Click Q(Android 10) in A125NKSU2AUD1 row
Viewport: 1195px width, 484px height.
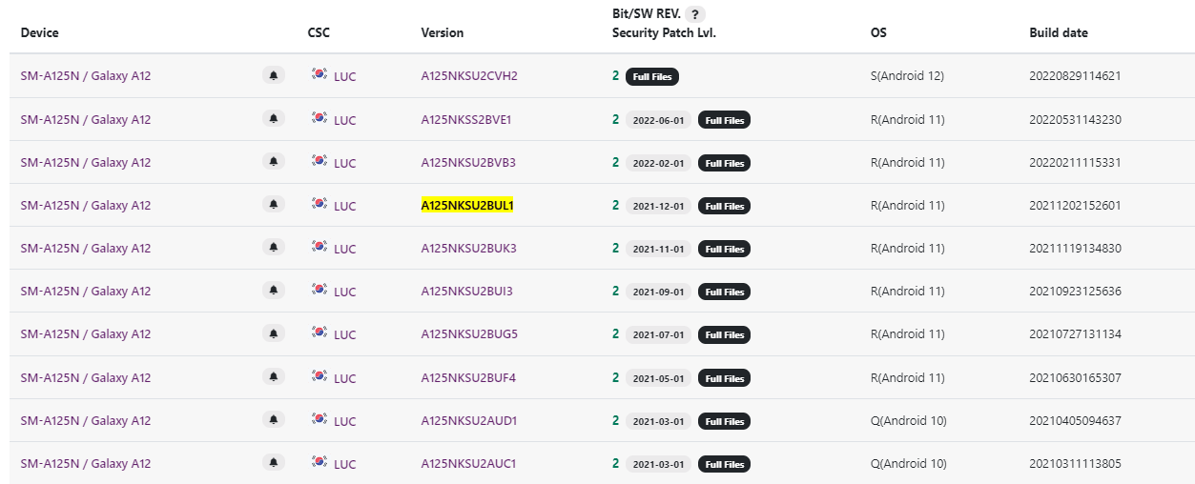click(x=909, y=420)
